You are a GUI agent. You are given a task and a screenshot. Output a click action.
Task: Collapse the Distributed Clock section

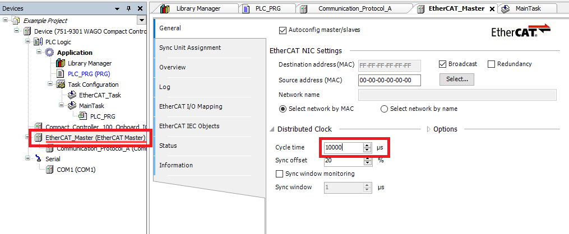tap(272, 129)
